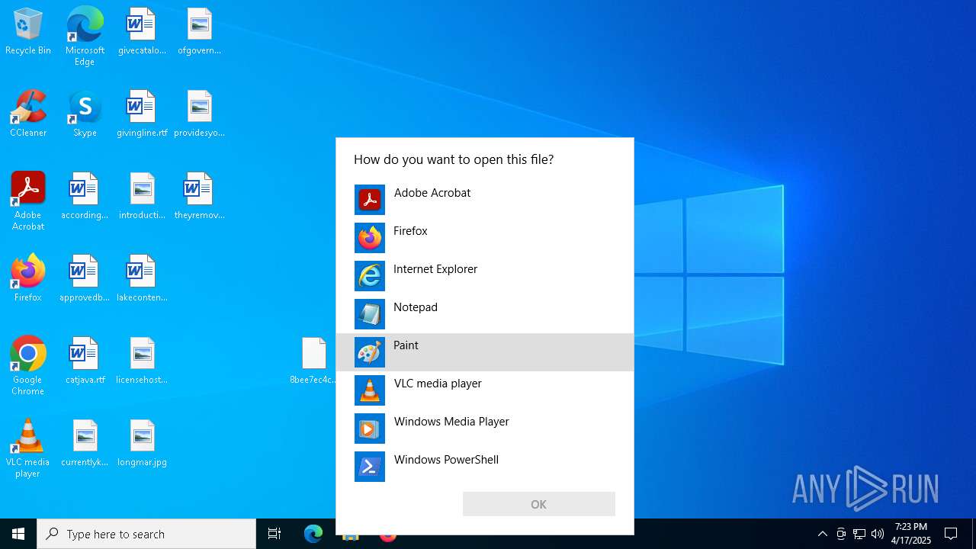Choose Windows PowerShell in the dialog
Image resolution: width=976 pixels, height=549 pixels.
tap(485, 467)
